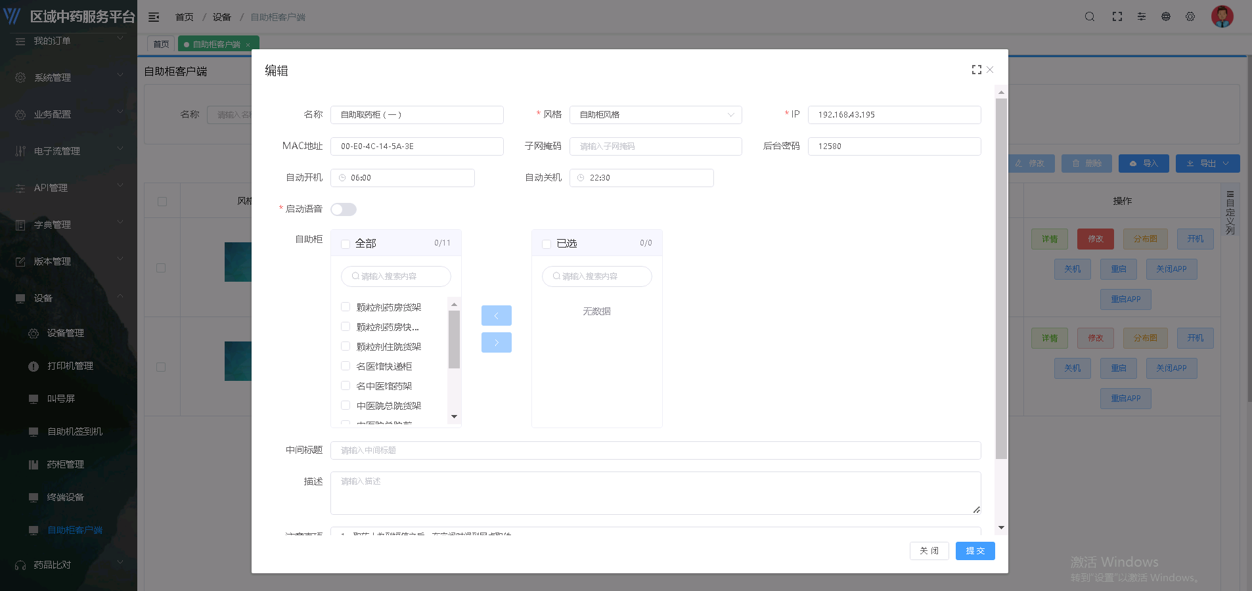Expand the 我的订单 sidebar menu
1252x591 pixels.
coord(68,41)
